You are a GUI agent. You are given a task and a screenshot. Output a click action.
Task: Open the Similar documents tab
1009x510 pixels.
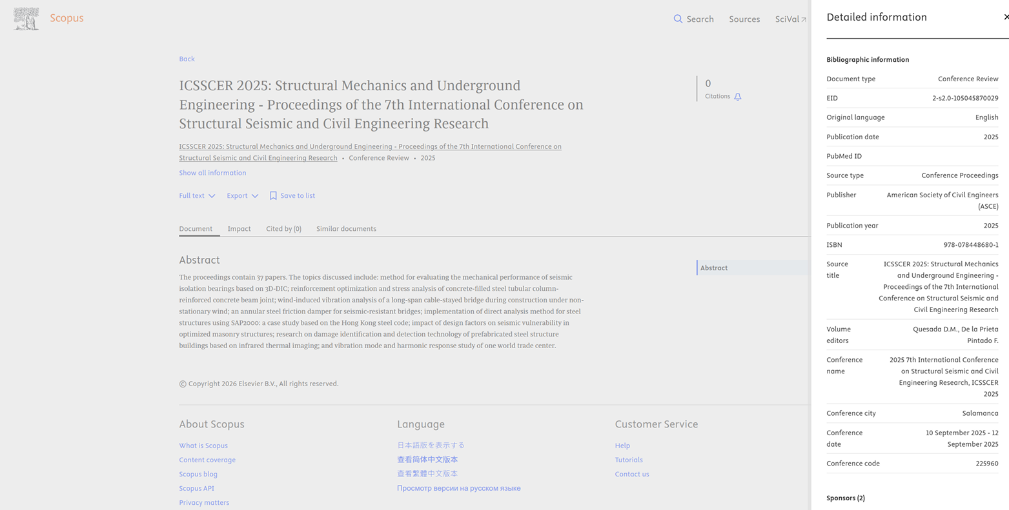[346, 229]
